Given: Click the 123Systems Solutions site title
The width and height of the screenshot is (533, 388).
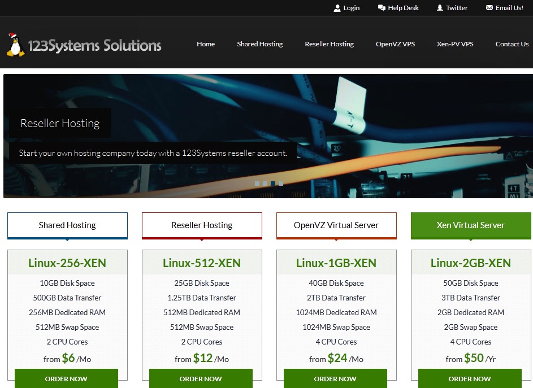Looking at the screenshot, I should pyautogui.click(x=94, y=46).
